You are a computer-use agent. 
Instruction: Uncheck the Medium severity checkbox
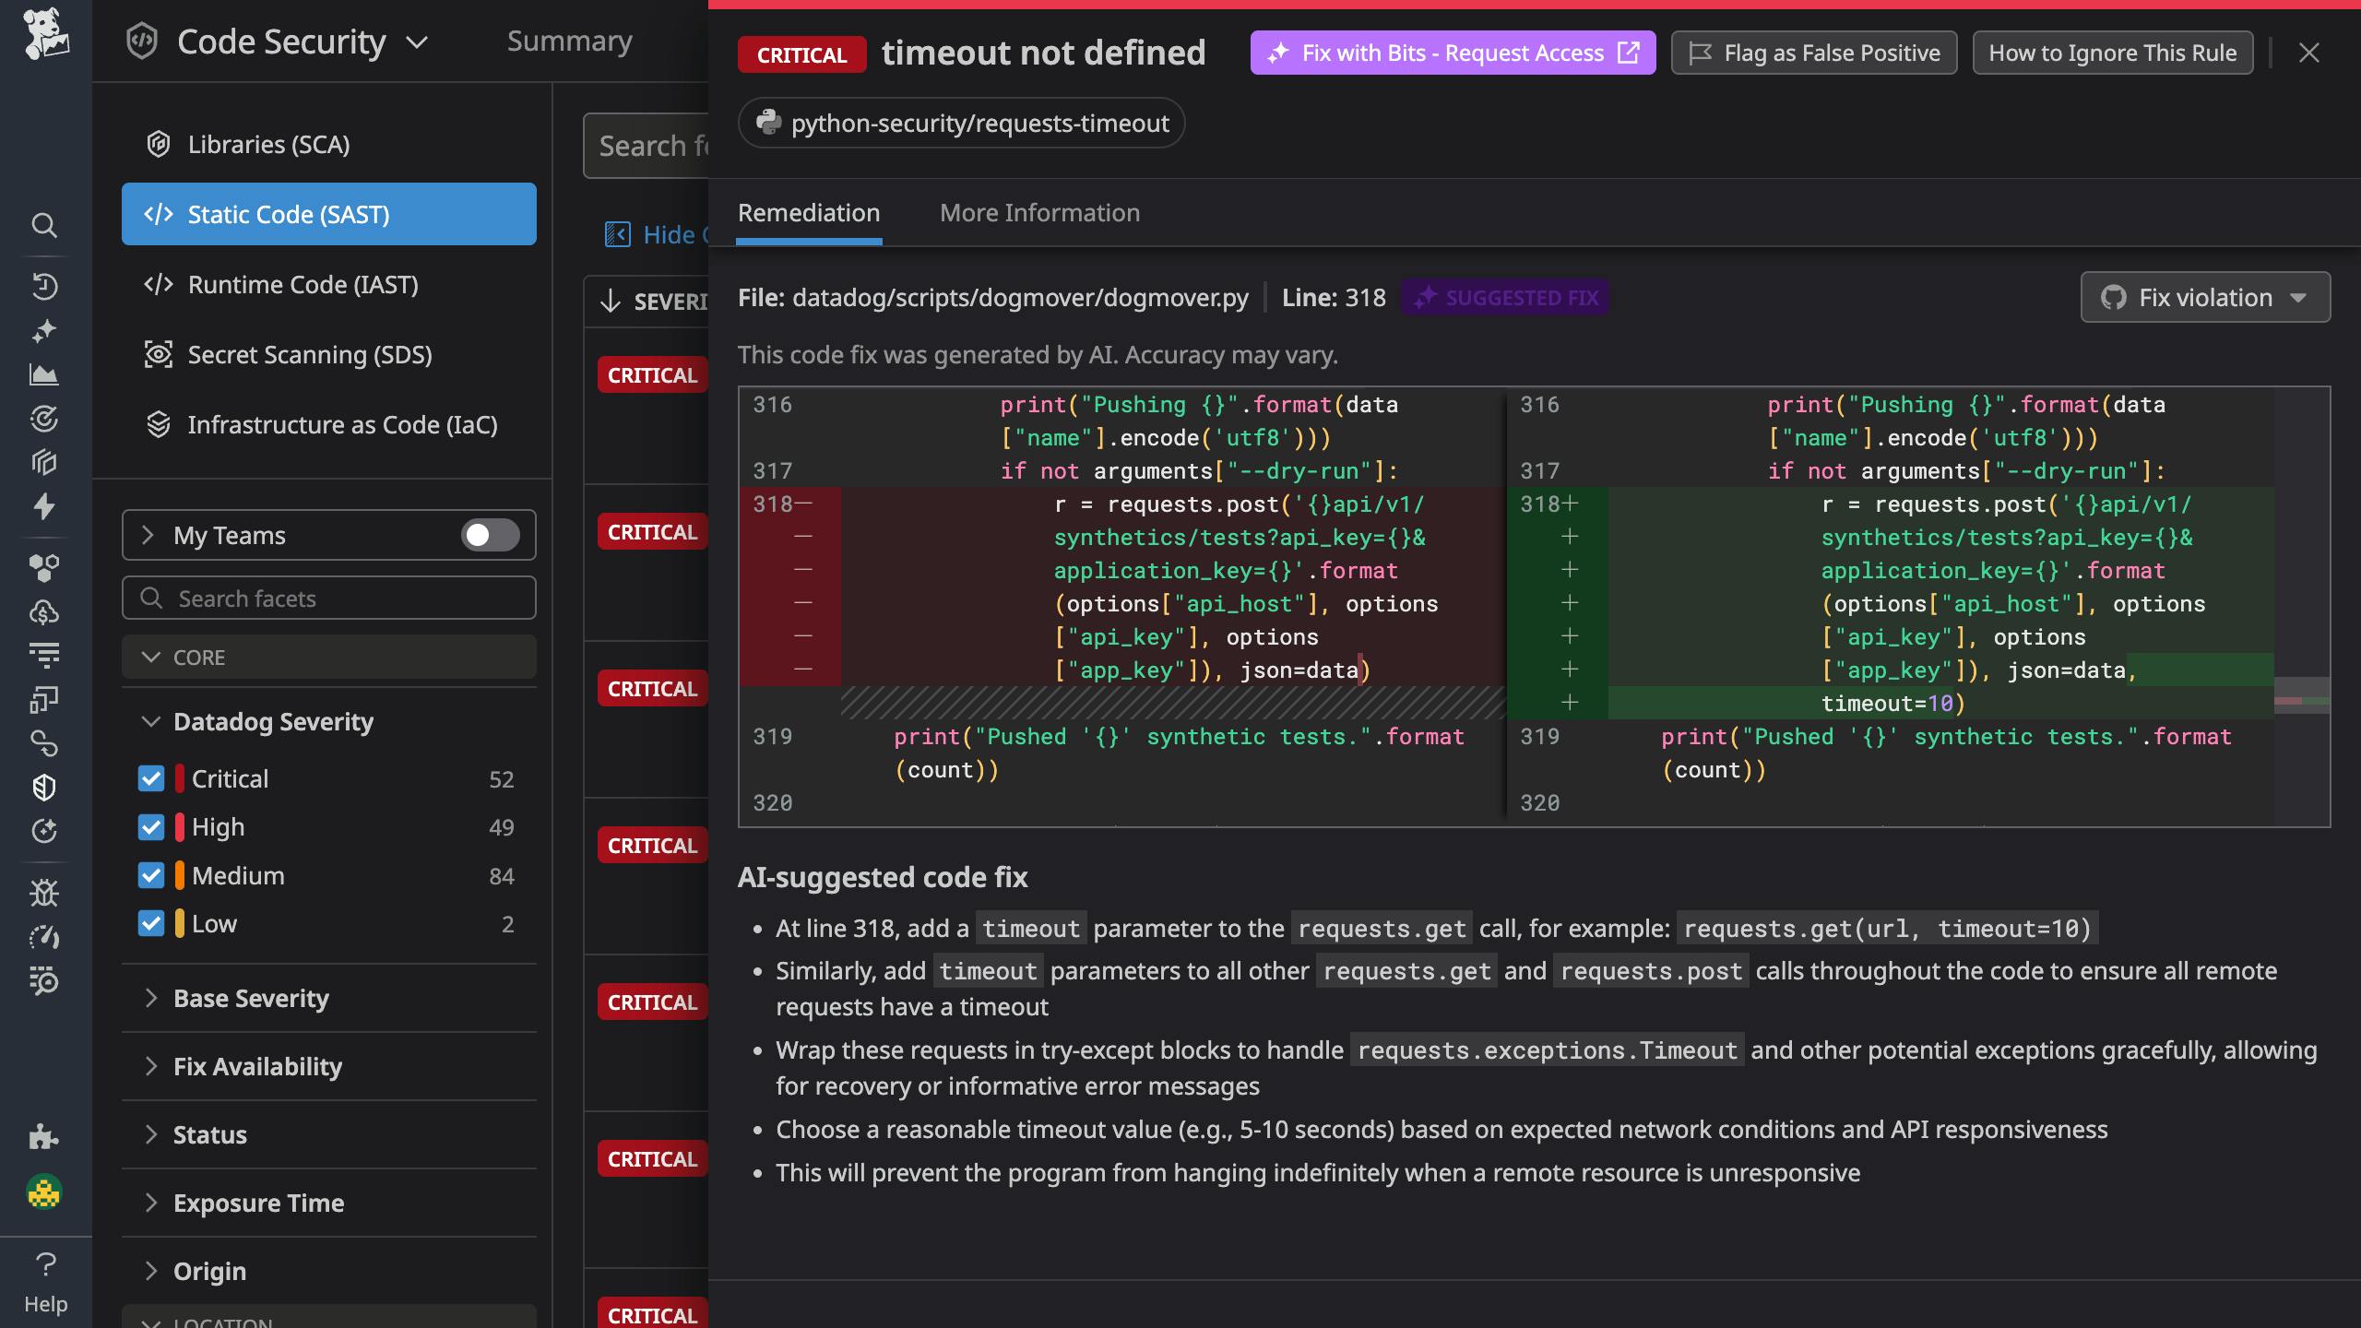pyautogui.click(x=152, y=875)
